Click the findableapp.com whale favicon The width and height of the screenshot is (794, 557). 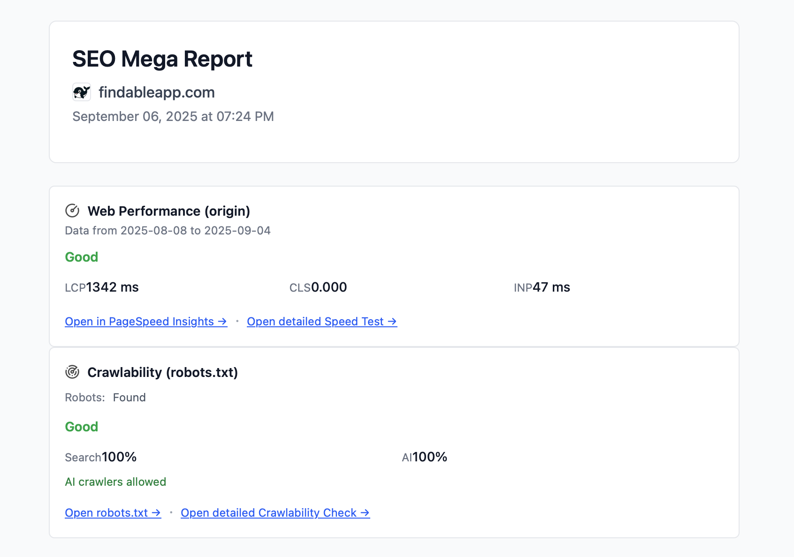click(x=82, y=92)
